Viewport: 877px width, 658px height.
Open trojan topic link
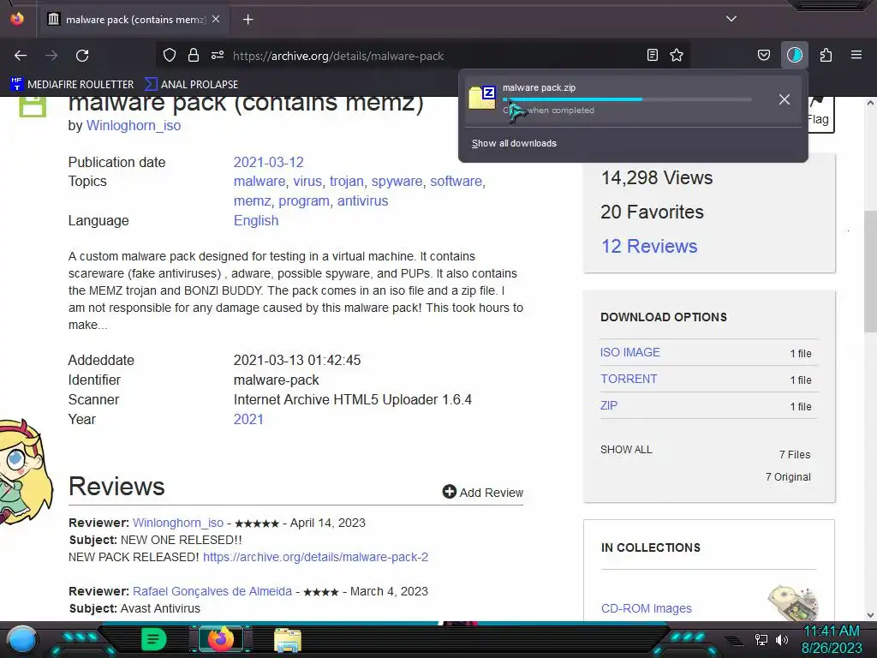click(x=346, y=182)
